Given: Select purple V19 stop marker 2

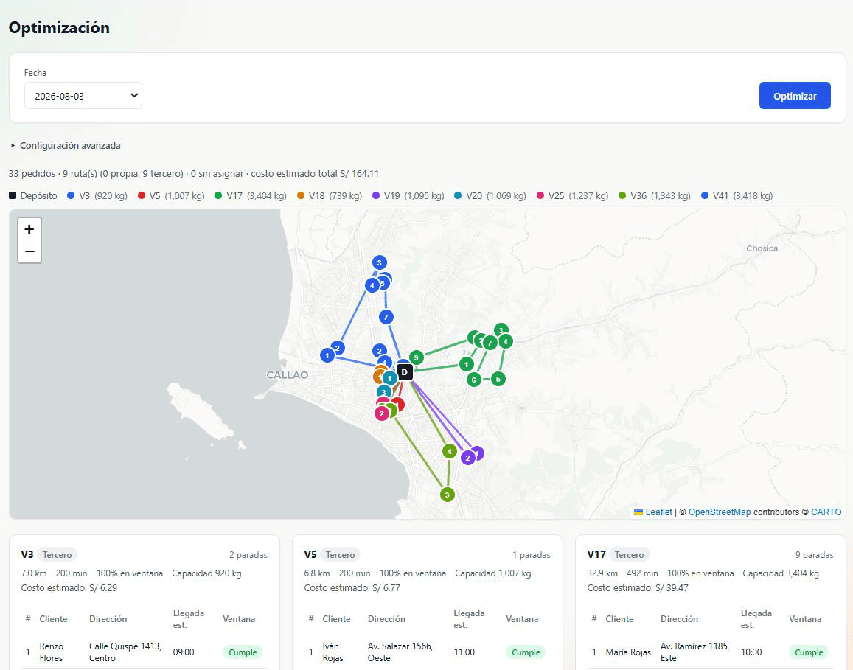Looking at the screenshot, I should [x=468, y=458].
